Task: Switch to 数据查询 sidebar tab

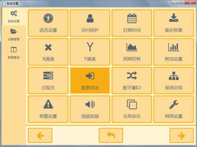Action: (x=14, y=53)
